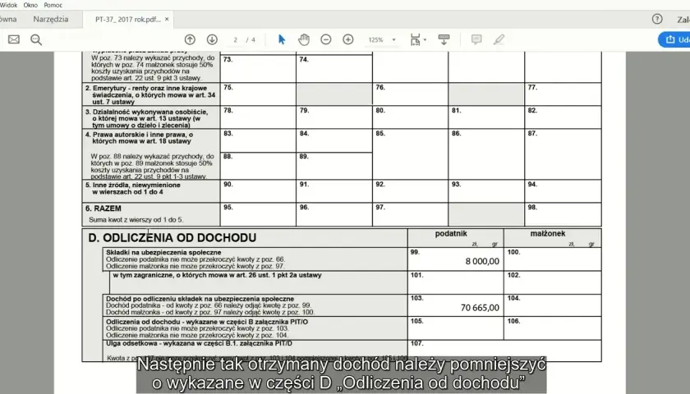Click field 94 Inne źródła row

pos(563,190)
